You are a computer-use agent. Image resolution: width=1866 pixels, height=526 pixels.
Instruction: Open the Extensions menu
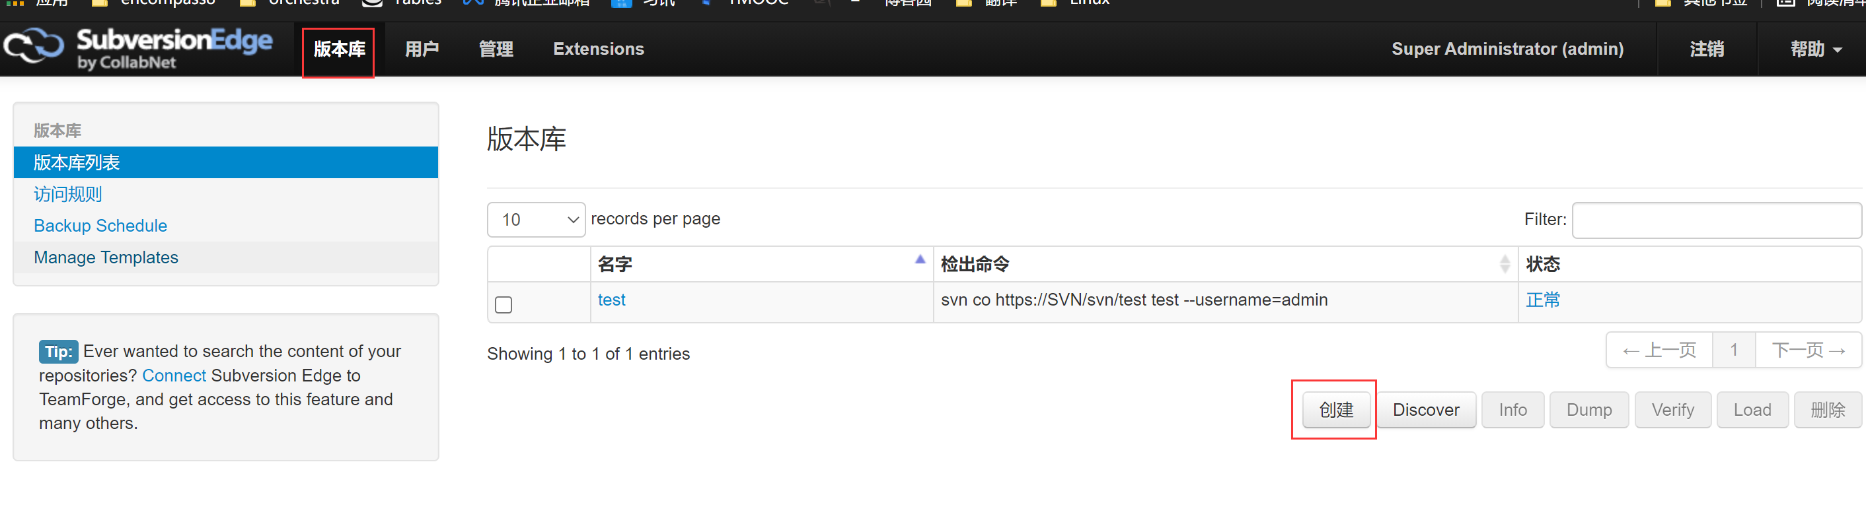coord(599,49)
